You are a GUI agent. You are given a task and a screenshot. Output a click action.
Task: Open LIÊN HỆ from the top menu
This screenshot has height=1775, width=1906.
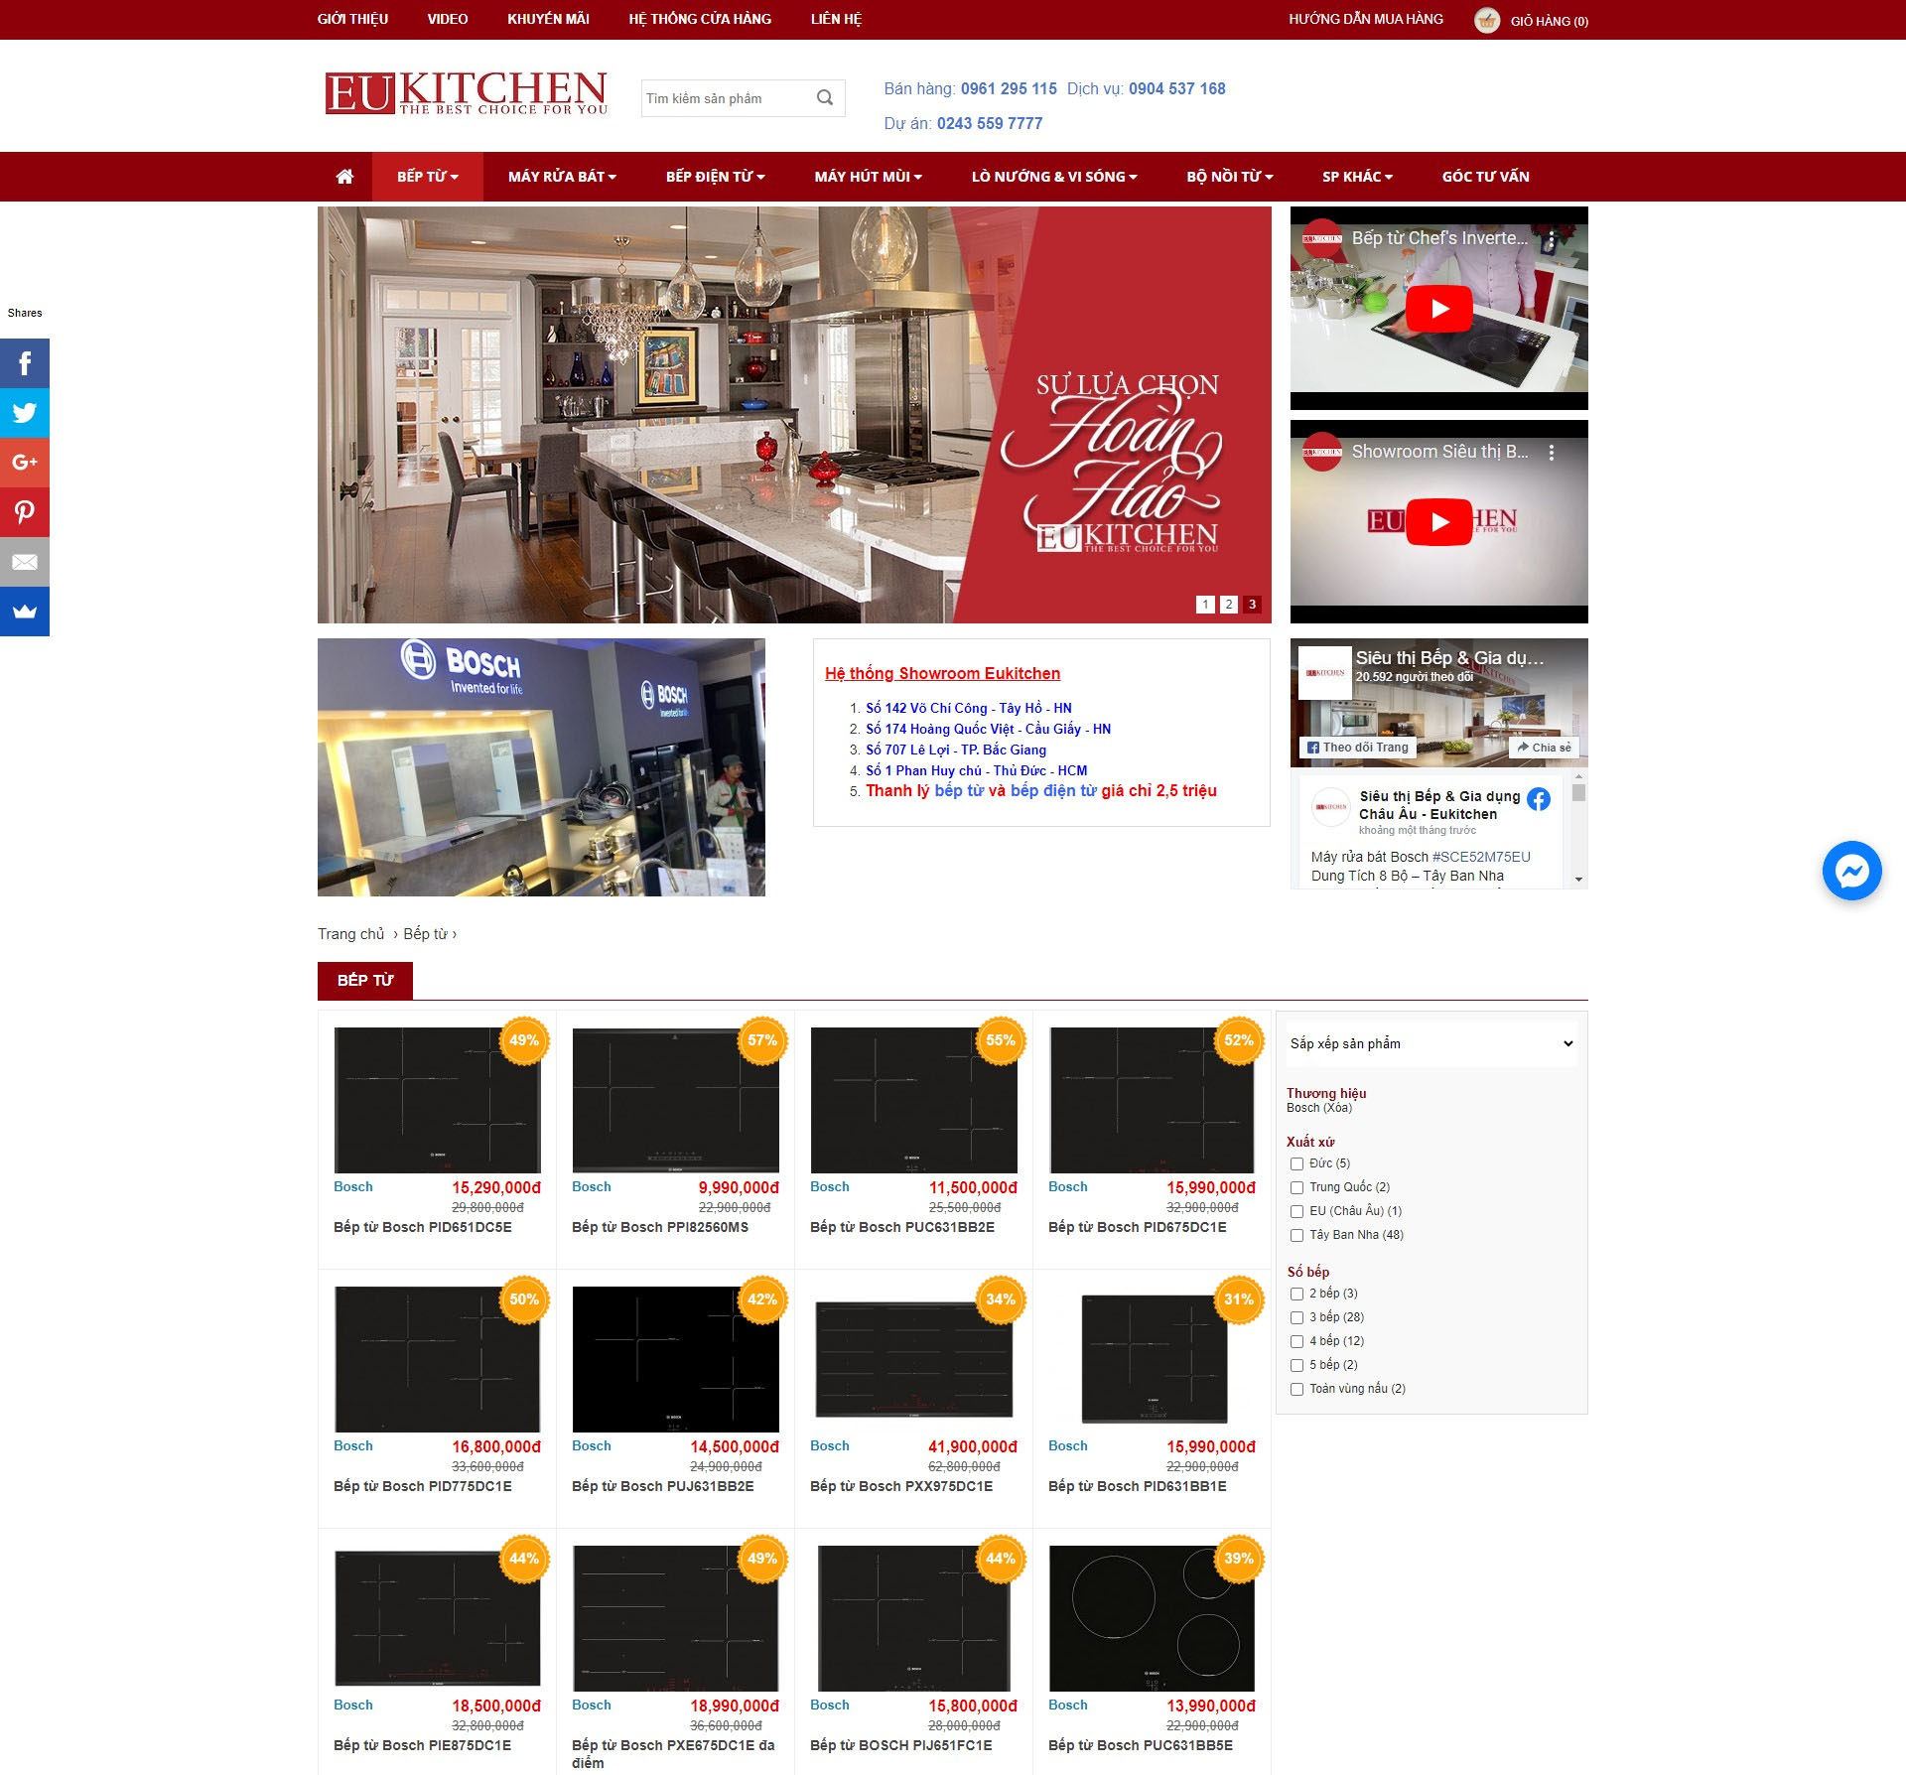pyautogui.click(x=836, y=18)
